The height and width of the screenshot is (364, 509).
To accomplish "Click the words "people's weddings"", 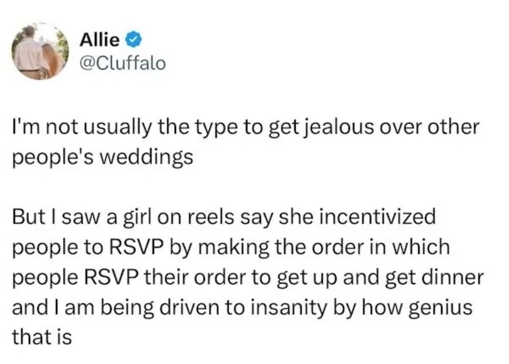I will (103, 157).
